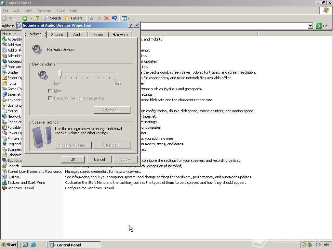Select the Administrative Tools icon
This screenshot has width=333, height=249.
pyautogui.click(x=5, y=56)
